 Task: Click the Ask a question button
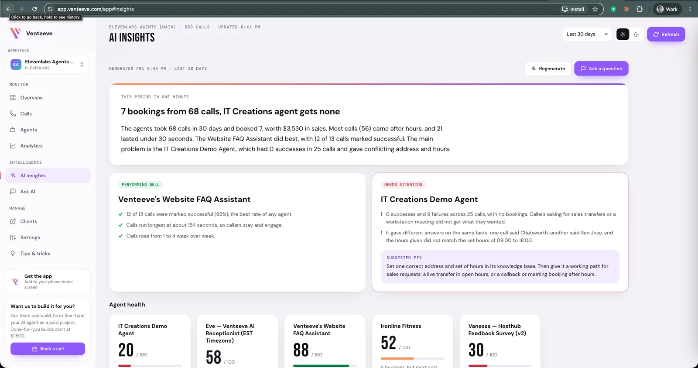coord(601,69)
